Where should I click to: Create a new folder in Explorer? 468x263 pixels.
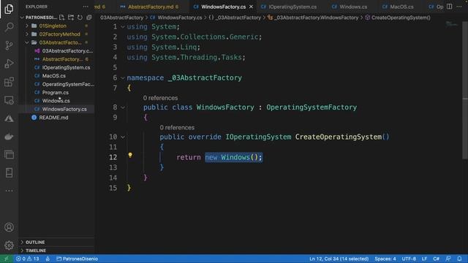(x=71, y=18)
